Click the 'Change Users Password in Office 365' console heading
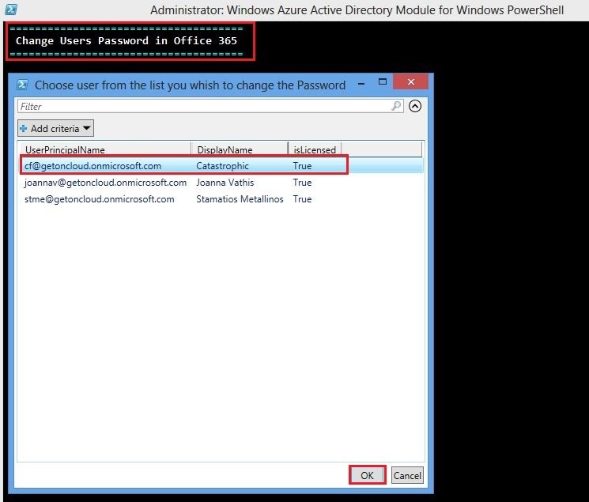Image resolution: width=589 pixels, height=502 pixels. point(126,40)
